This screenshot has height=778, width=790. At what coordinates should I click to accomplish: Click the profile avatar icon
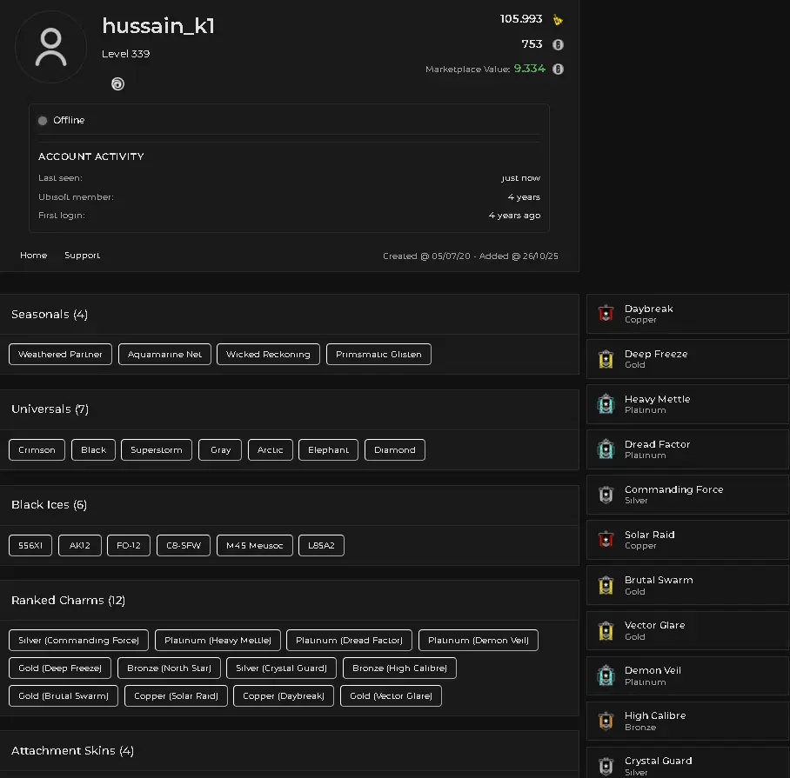tap(51, 47)
